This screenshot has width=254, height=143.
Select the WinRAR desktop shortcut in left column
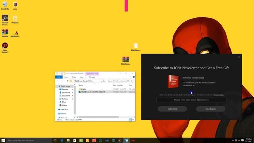(5, 33)
